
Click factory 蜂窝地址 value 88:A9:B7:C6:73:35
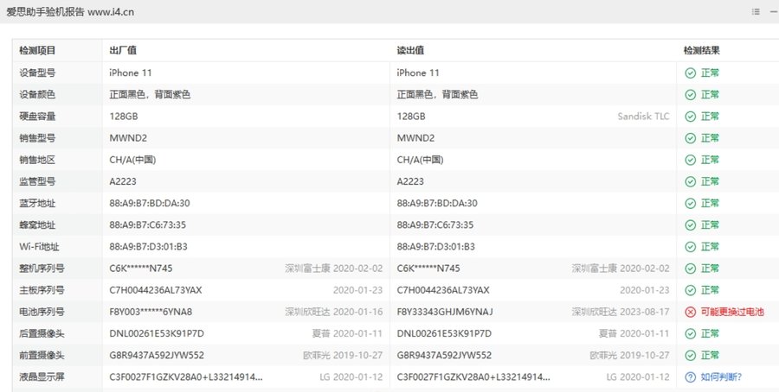pos(147,225)
